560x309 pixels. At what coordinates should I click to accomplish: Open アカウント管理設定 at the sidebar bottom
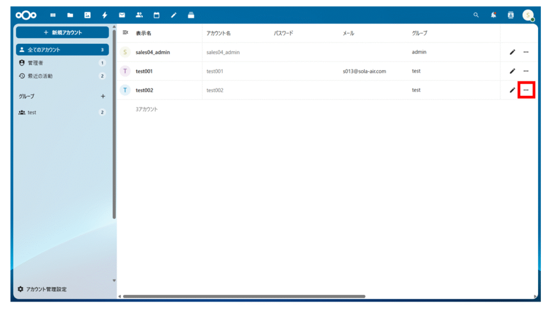[46, 289]
